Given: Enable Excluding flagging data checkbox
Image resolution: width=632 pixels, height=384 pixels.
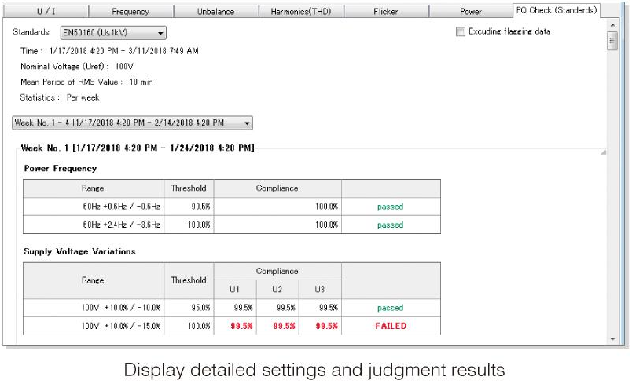Looking at the screenshot, I should 461,31.
